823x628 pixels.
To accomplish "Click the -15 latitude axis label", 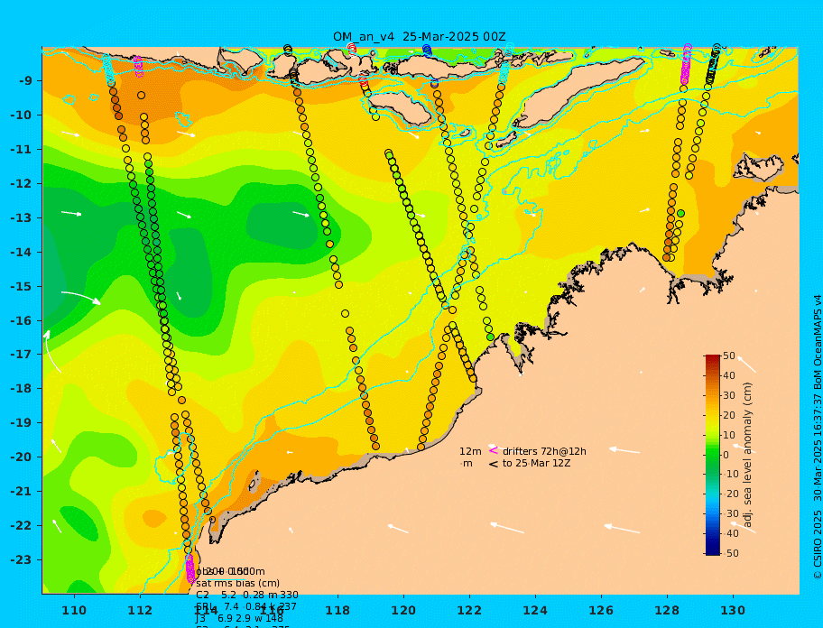I will point(21,286).
